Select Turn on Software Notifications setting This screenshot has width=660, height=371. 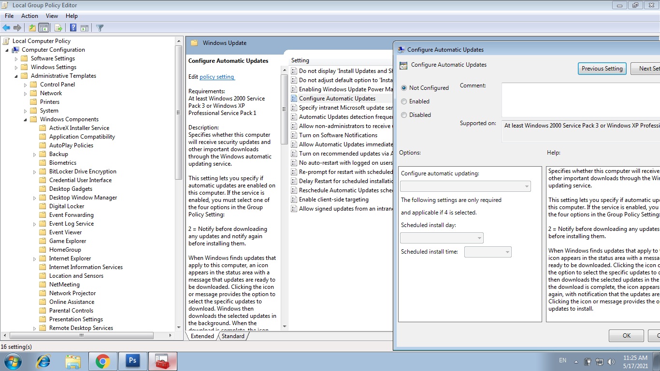[338, 135]
